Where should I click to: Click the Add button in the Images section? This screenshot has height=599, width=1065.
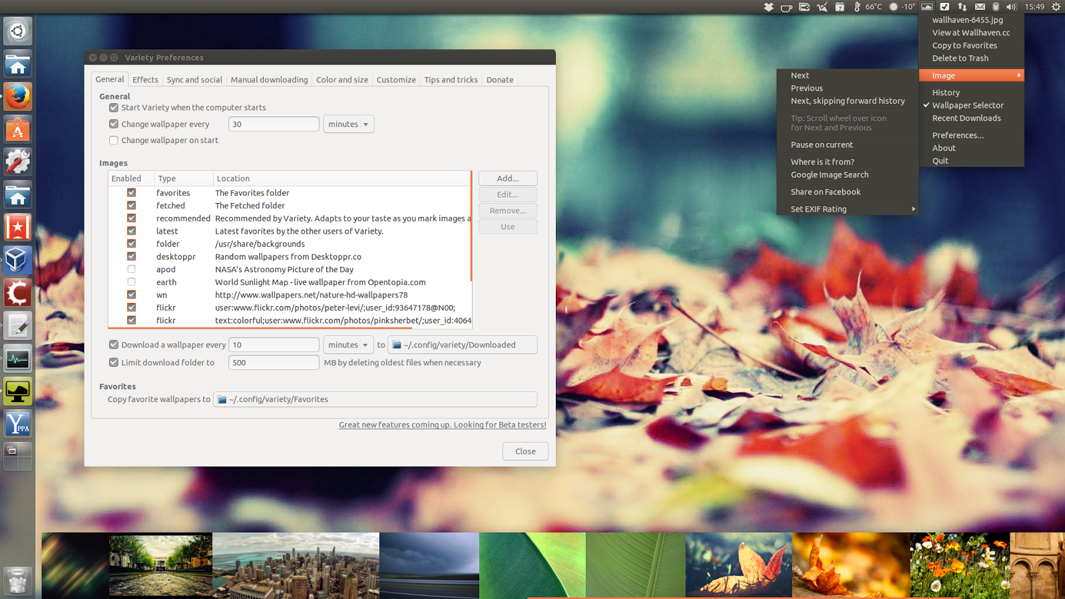coord(507,178)
